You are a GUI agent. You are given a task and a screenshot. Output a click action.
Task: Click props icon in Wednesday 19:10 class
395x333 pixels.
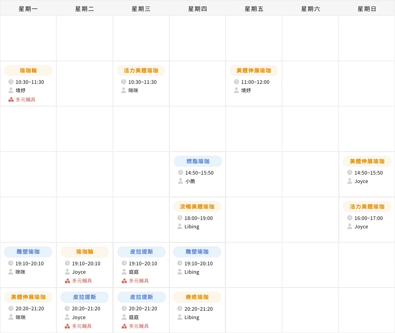[124, 281]
